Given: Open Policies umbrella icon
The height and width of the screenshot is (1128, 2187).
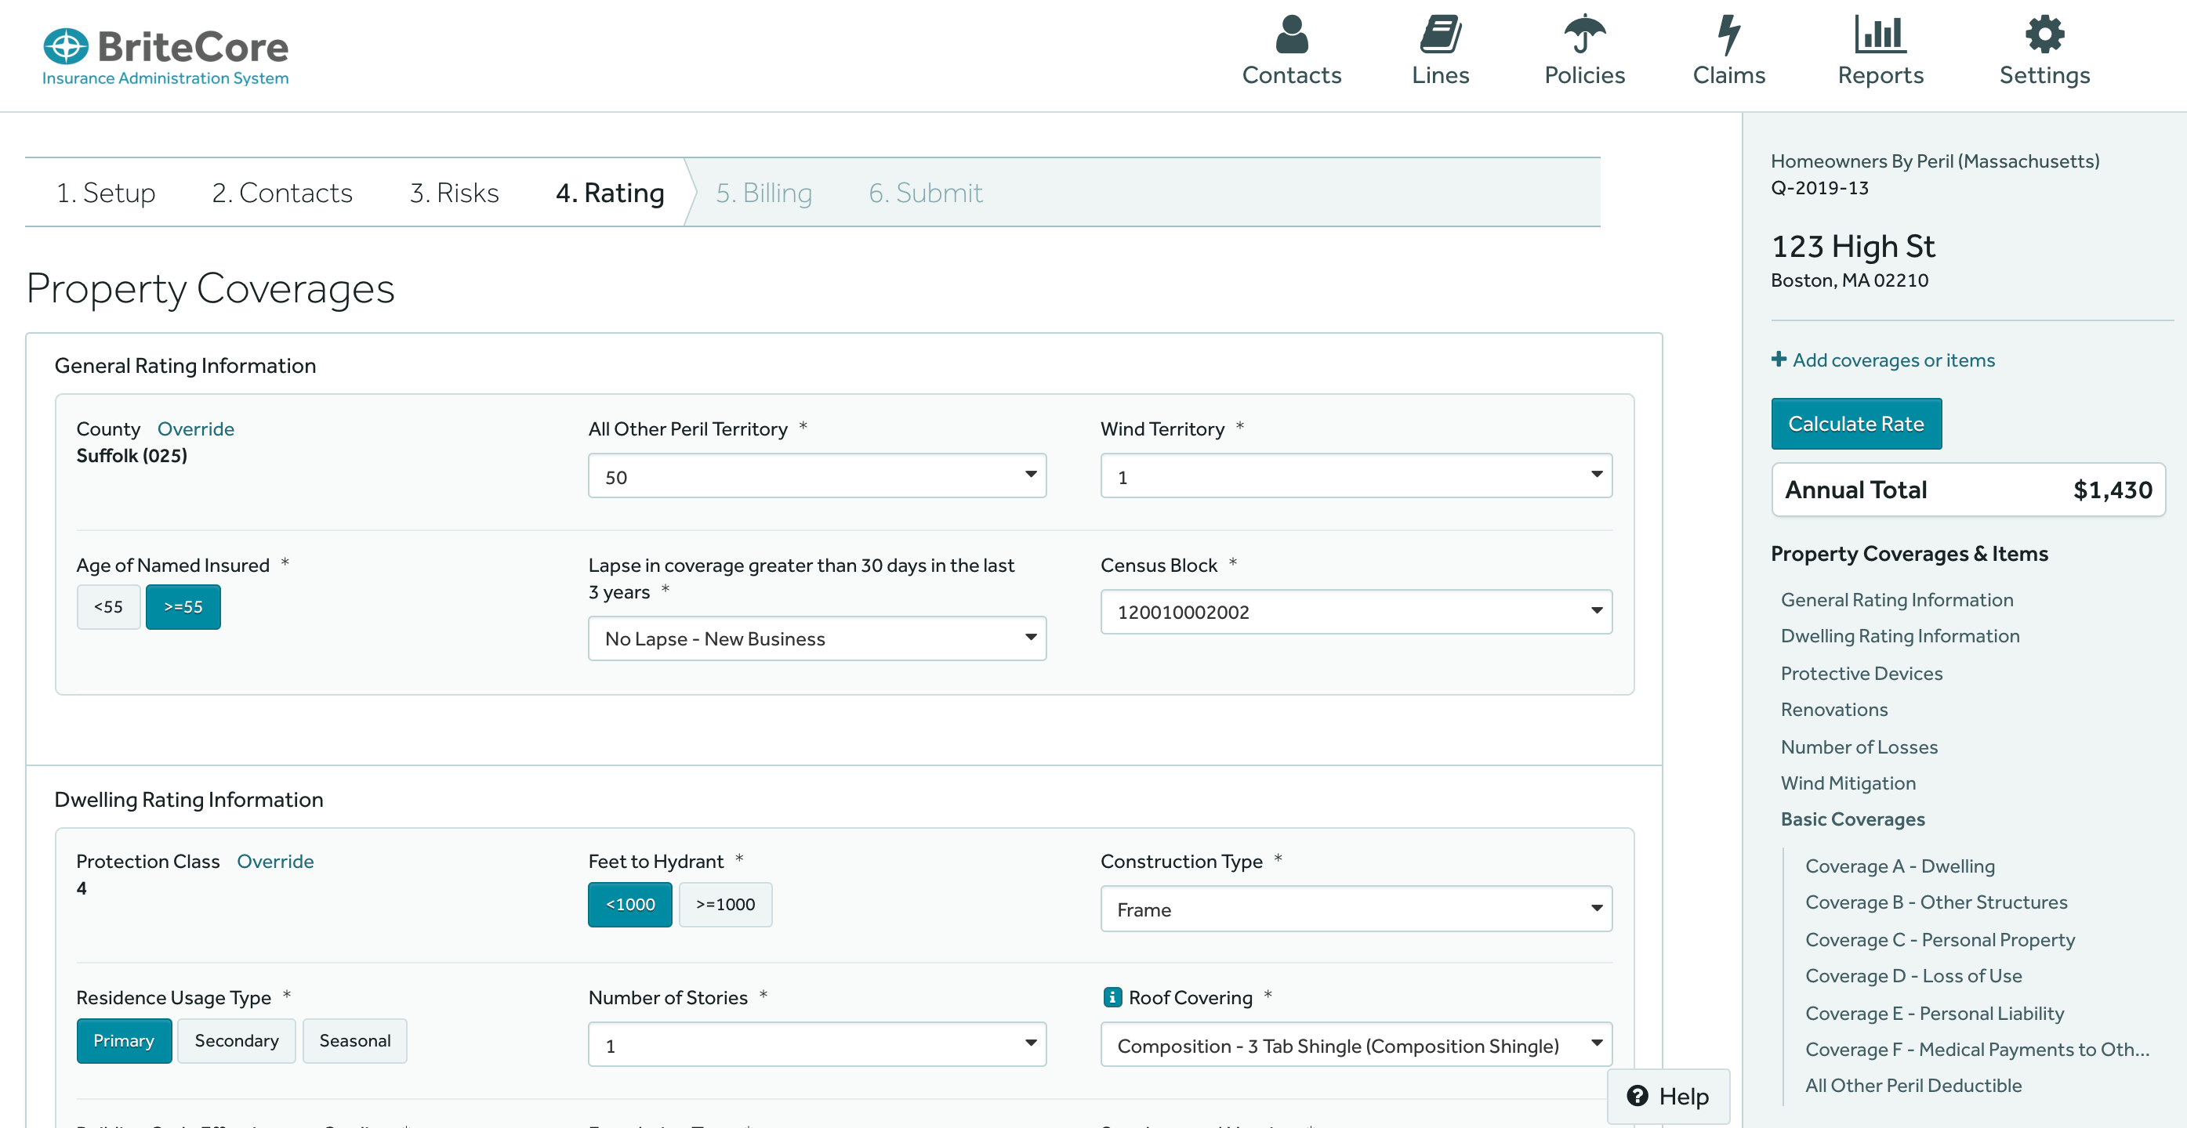Looking at the screenshot, I should [1583, 35].
